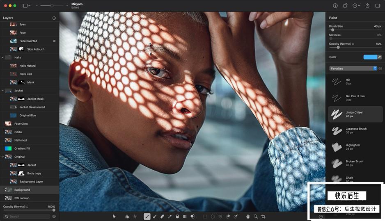Open the more options ellipsis dropdown
385x221 pixels.
click(x=356, y=5)
